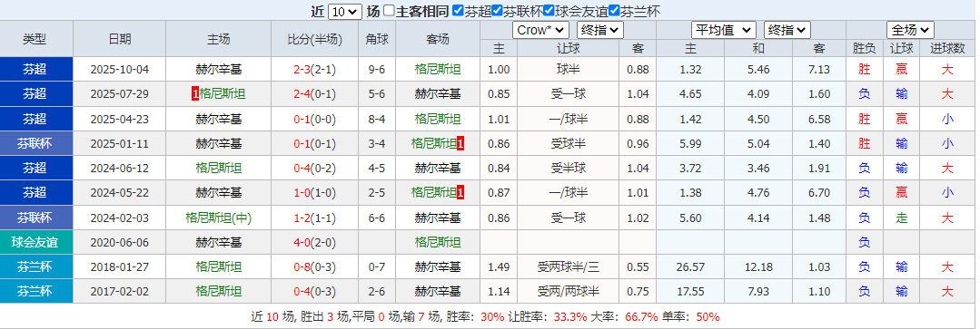980x329 pixels.
Task: Click the 66.7% over rate in the summary
Action: tap(642, 316)
